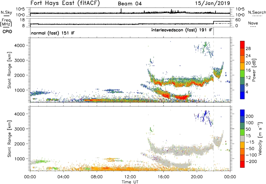Click the '4000' tick on power panel
266x184 pixels.
tap(19, 46)
